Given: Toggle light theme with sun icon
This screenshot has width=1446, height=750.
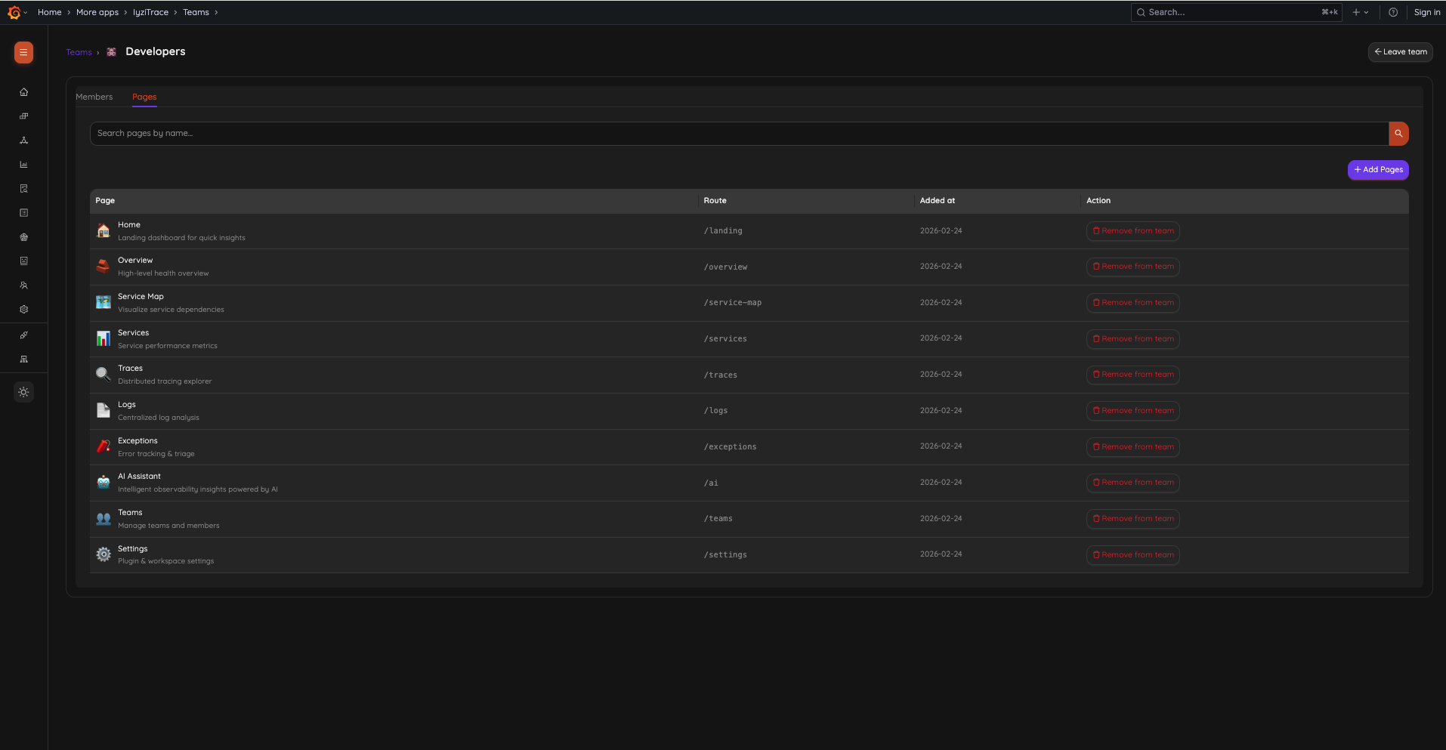Looking at the screenshot, I should point(23,392).
